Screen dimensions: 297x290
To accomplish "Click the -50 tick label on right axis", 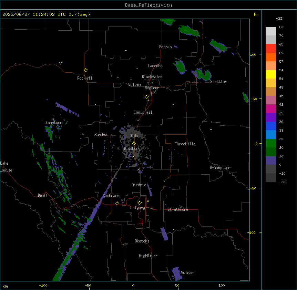I will [x=253, y=188].
